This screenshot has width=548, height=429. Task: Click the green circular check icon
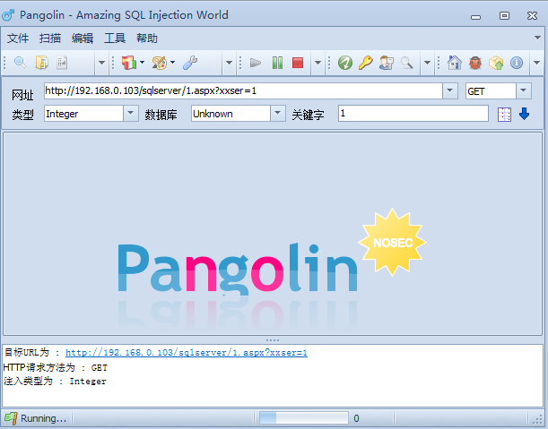tap(345, 63)
